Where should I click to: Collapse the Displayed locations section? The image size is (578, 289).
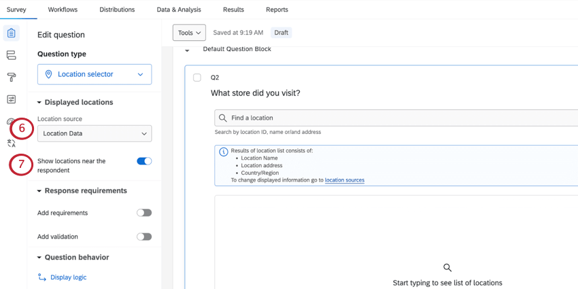click(x=39, y=103)
